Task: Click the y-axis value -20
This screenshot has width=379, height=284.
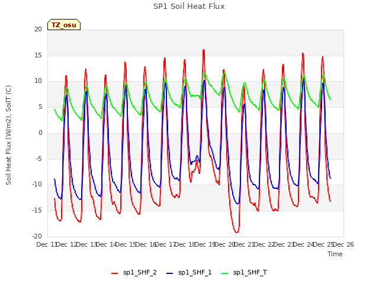Action: pos(37,236)
